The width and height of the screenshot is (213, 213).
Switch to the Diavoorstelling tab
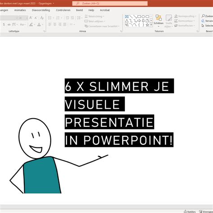(x=41, y=10)
